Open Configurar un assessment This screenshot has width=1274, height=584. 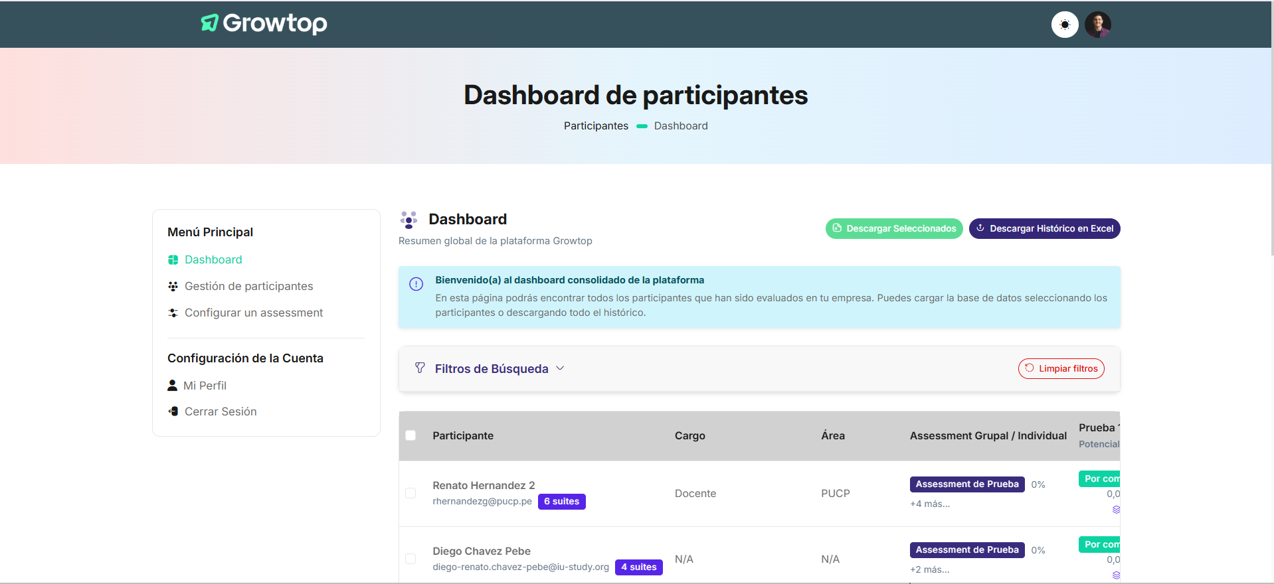pos(254,313)
